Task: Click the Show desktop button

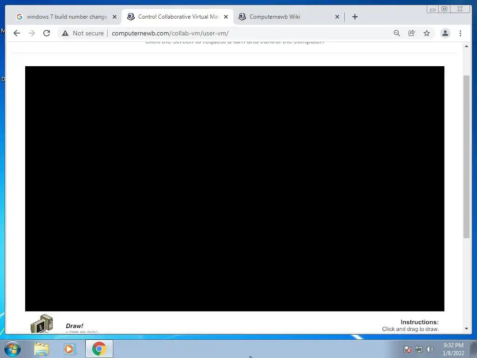Action: tap(473, 349)
